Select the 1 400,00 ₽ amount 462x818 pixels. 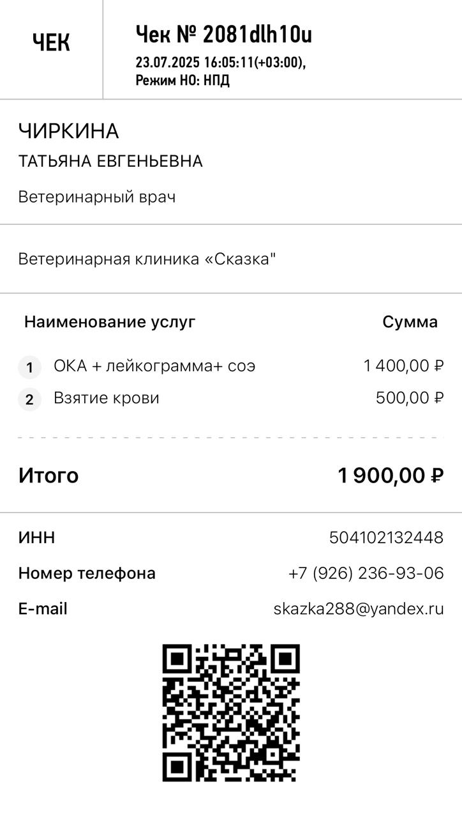click(403, 366)
